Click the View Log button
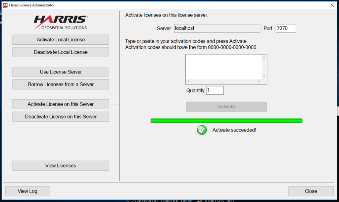This screenshot has height=202, width=339. 28,191
